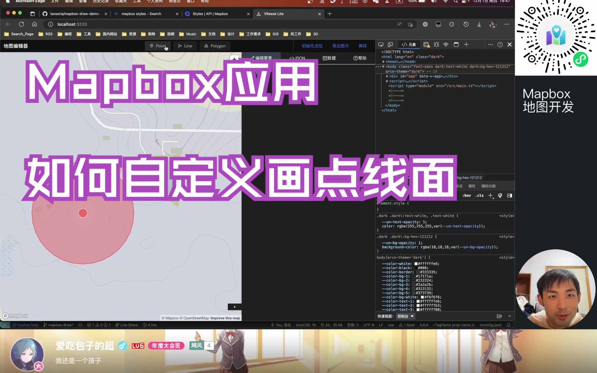
Task: Open browser Extensions puzzle icon
Action: [x=452, y=24]
